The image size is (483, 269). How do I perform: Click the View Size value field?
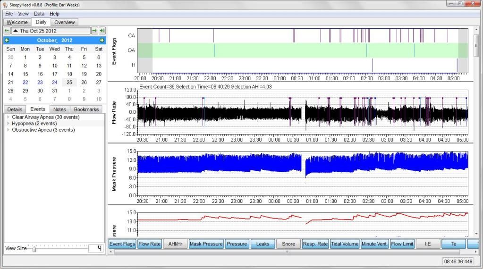(x=95, y=248)
